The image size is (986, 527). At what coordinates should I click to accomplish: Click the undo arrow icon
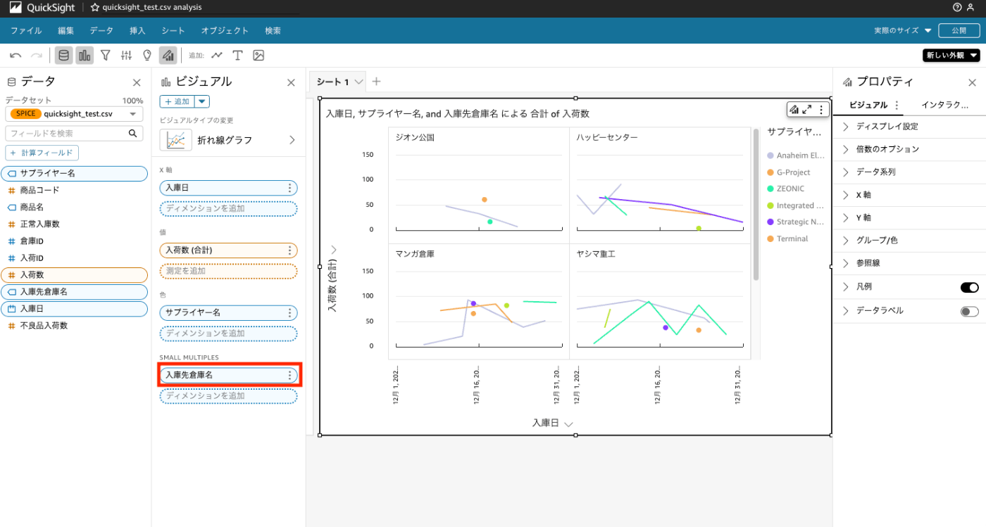tap(15, 56)
